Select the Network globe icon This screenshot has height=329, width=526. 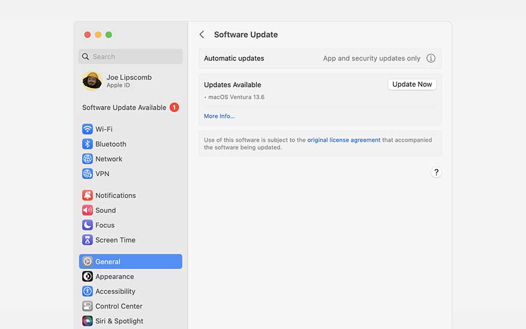coord(87,159)
